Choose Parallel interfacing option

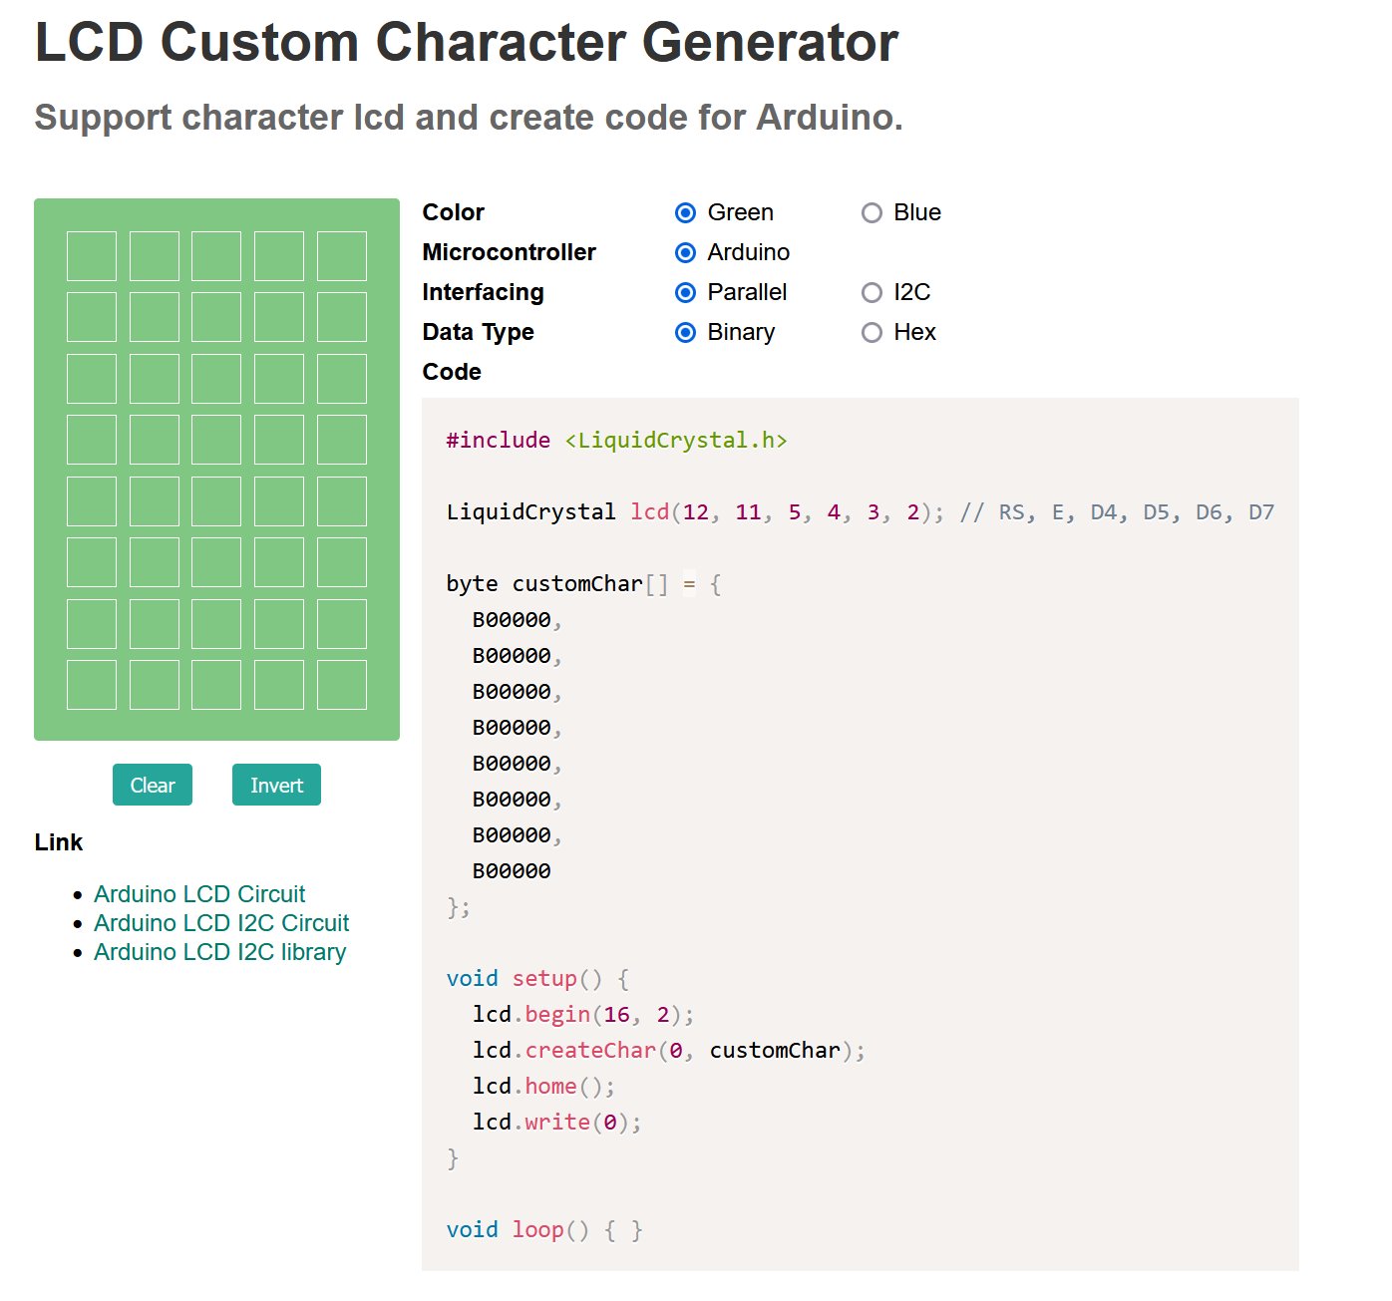point(685,292)
